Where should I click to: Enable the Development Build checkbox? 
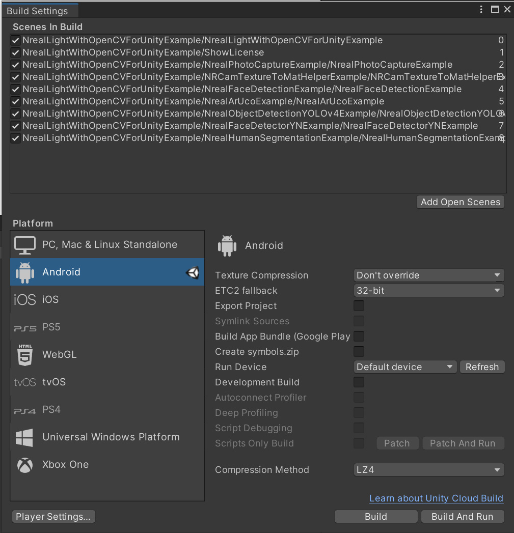(359, 382)
